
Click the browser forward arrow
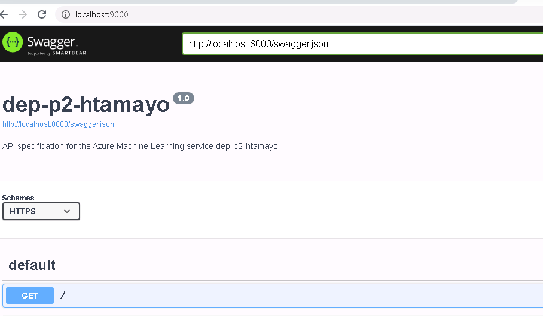(x=23, y=14)
